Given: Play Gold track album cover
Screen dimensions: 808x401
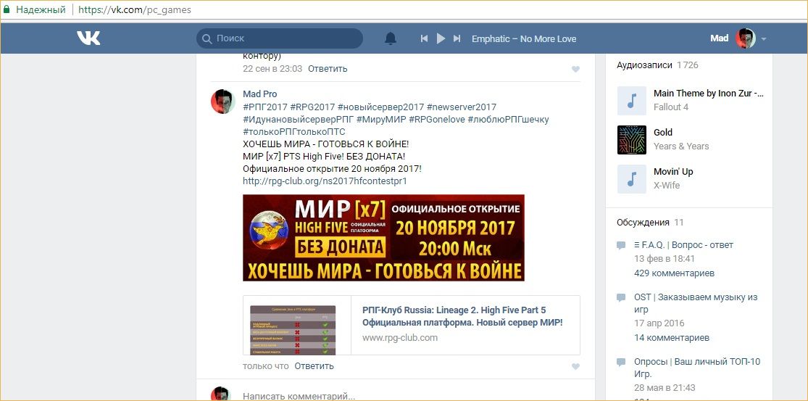Looking at the screenshot, I should click(632, 140).
